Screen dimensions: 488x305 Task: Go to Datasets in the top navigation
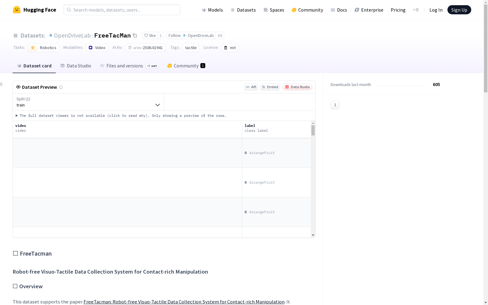coord(243,10)
